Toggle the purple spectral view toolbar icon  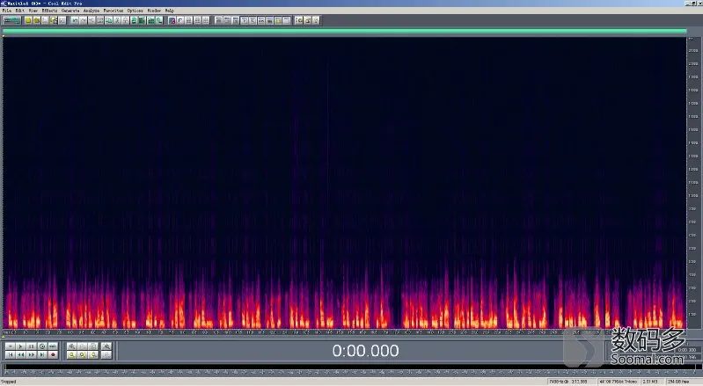[x=172, y=20]
